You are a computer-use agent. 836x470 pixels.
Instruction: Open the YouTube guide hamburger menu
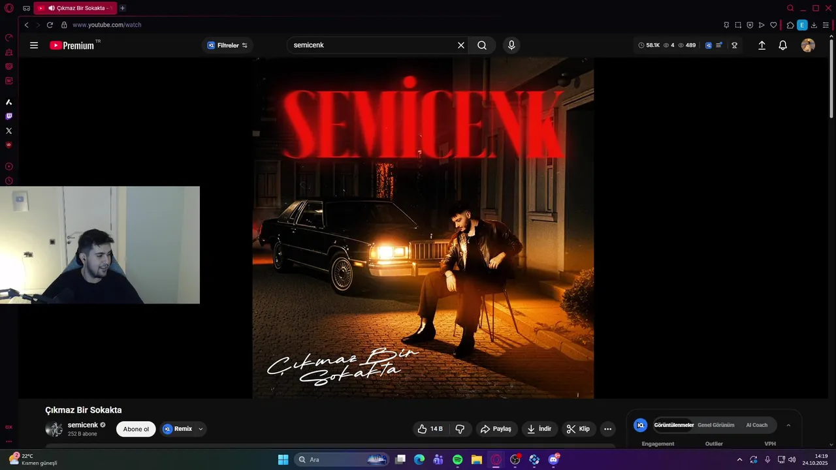click(34, 45)
